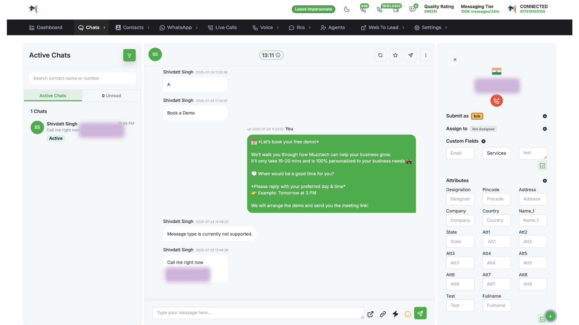The width and height of the screenshot is (579, 325).
Task: Expand the Settings menu chevron
Action: (445, 27)
